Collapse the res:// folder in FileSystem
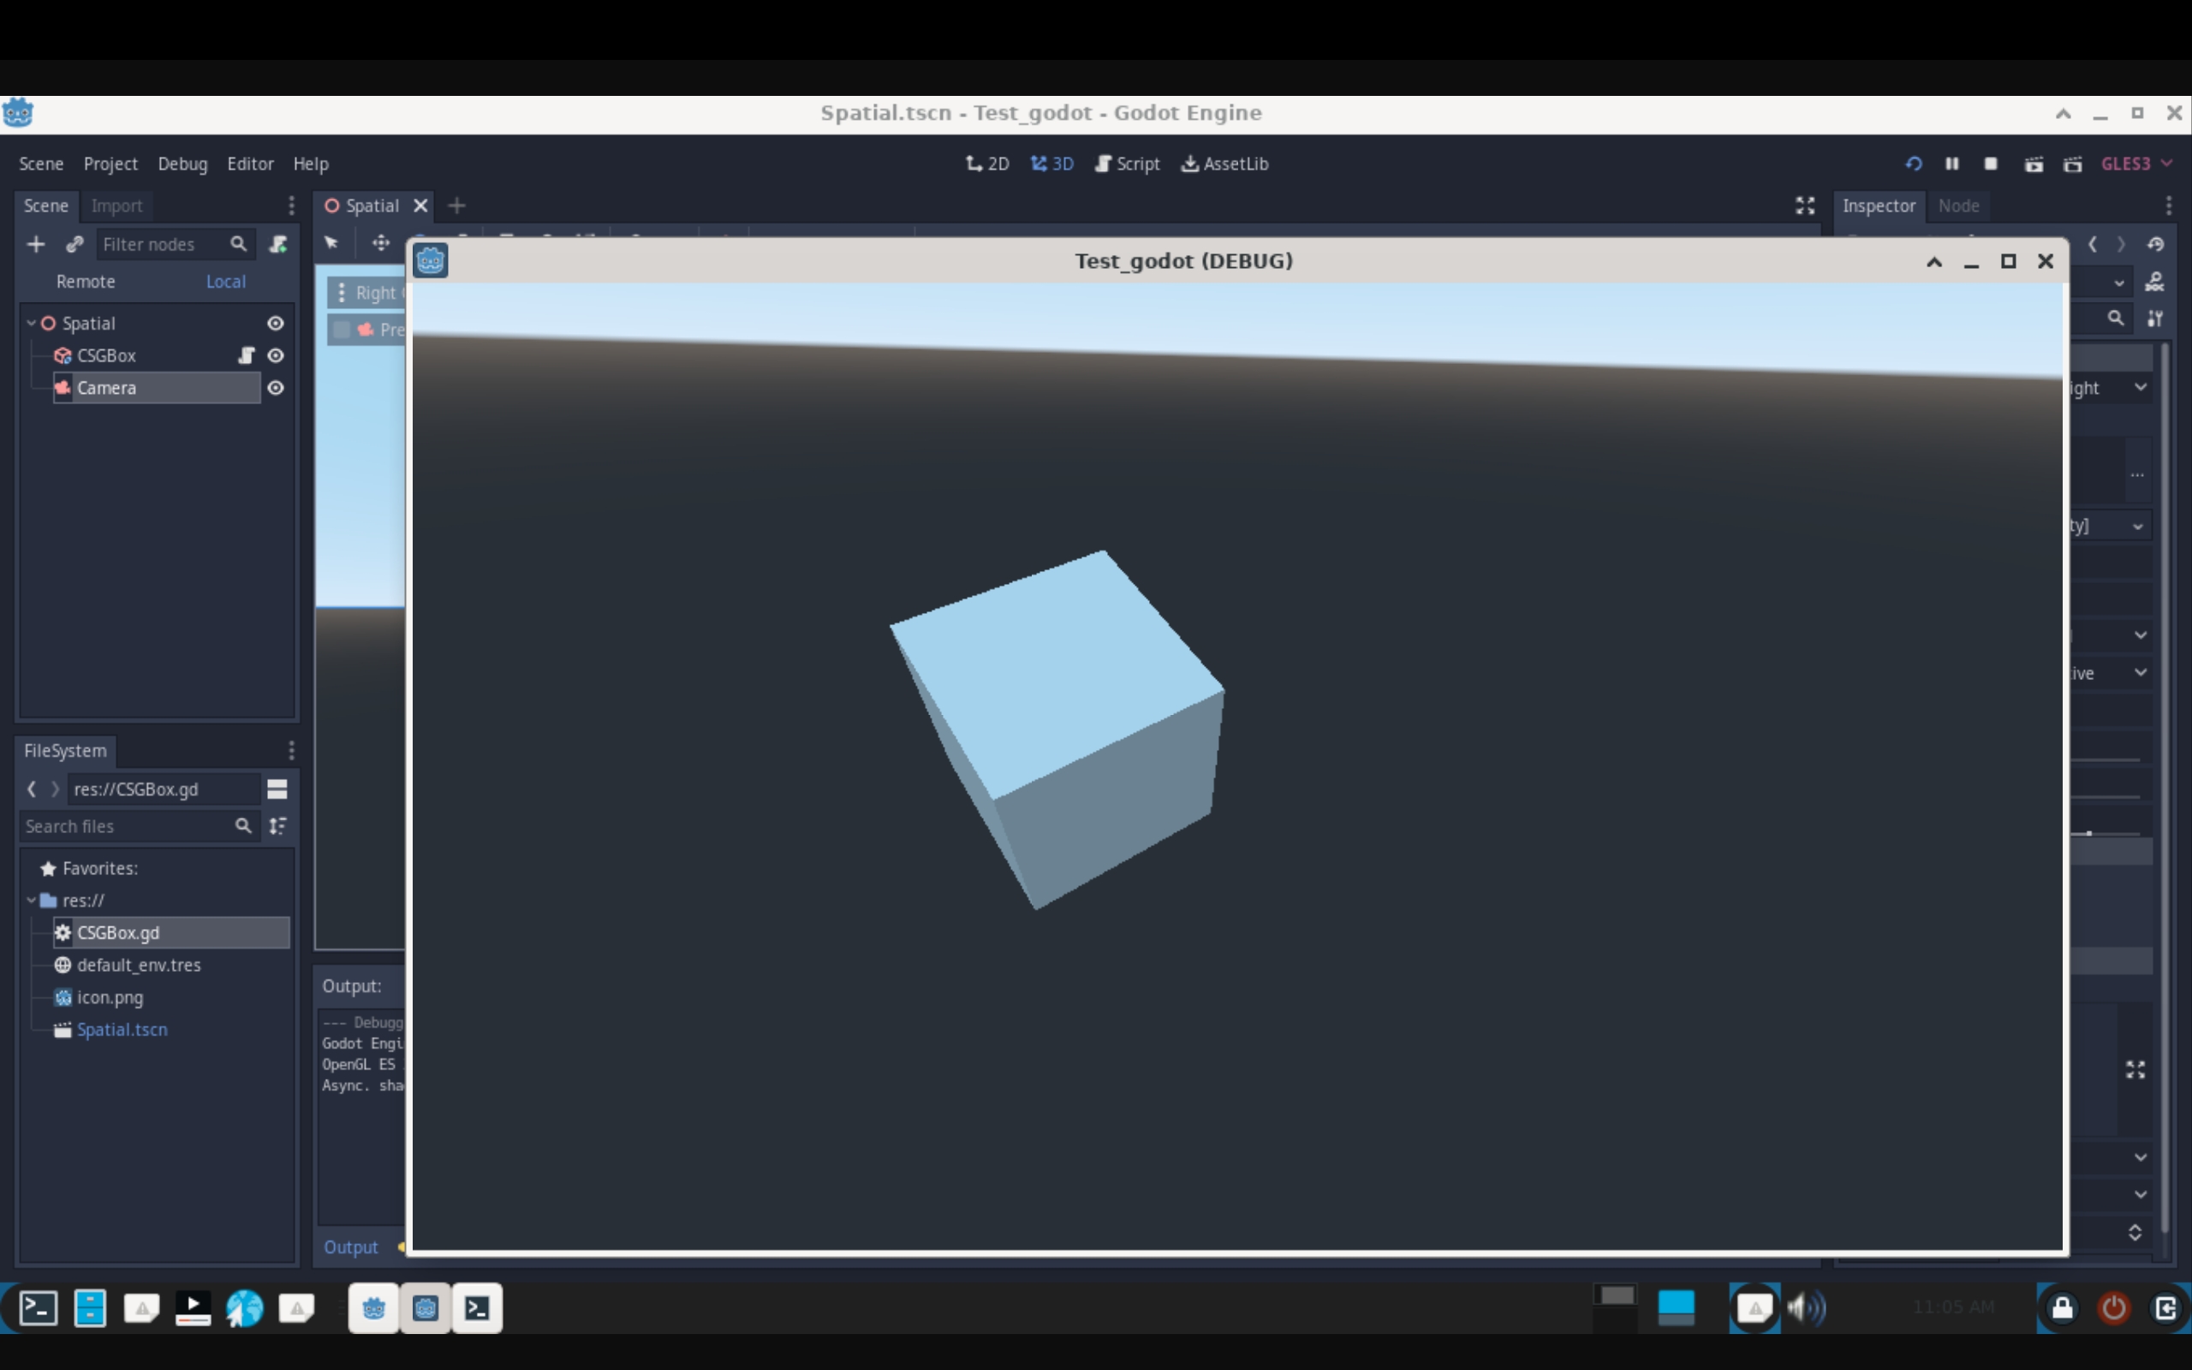The image size is (2192, 1370). [x=31, y=900]
